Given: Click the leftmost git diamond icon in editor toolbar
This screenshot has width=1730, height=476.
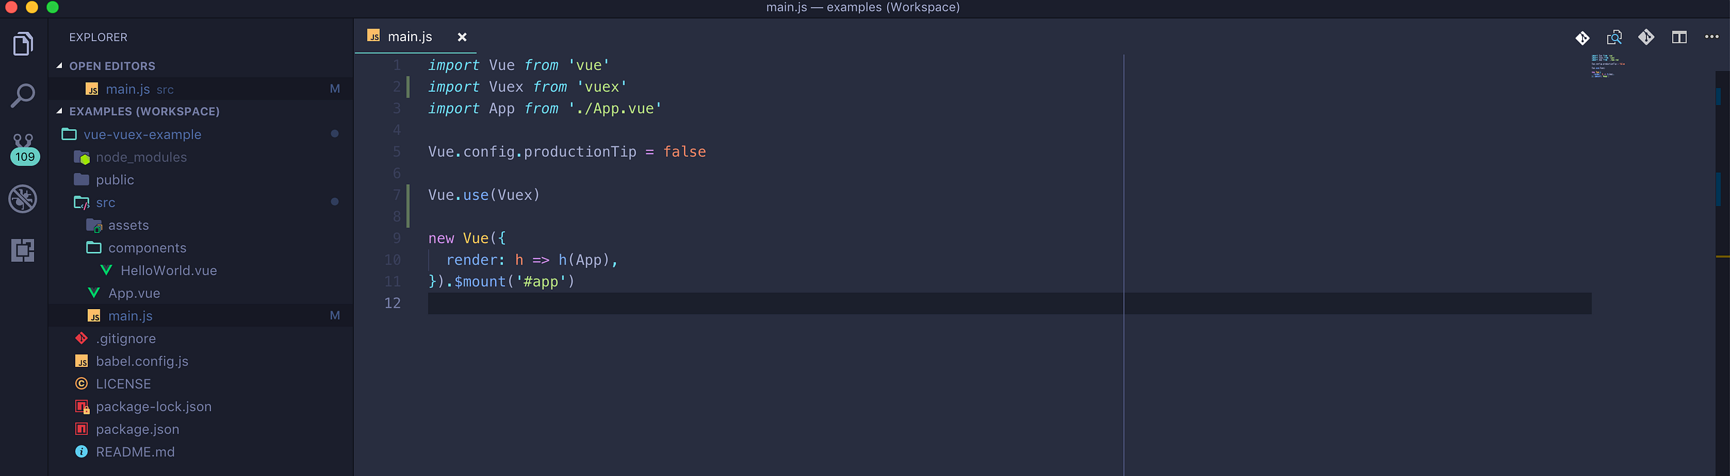Looking at the screenshot, I should click(1582, 38).
